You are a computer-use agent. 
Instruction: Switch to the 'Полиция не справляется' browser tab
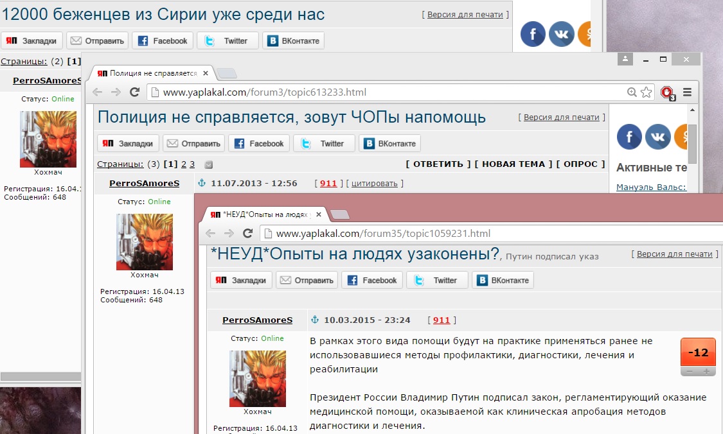coord(153,73)
